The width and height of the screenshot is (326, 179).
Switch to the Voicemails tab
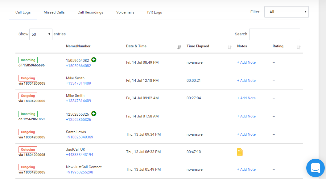tap(125, 12)
